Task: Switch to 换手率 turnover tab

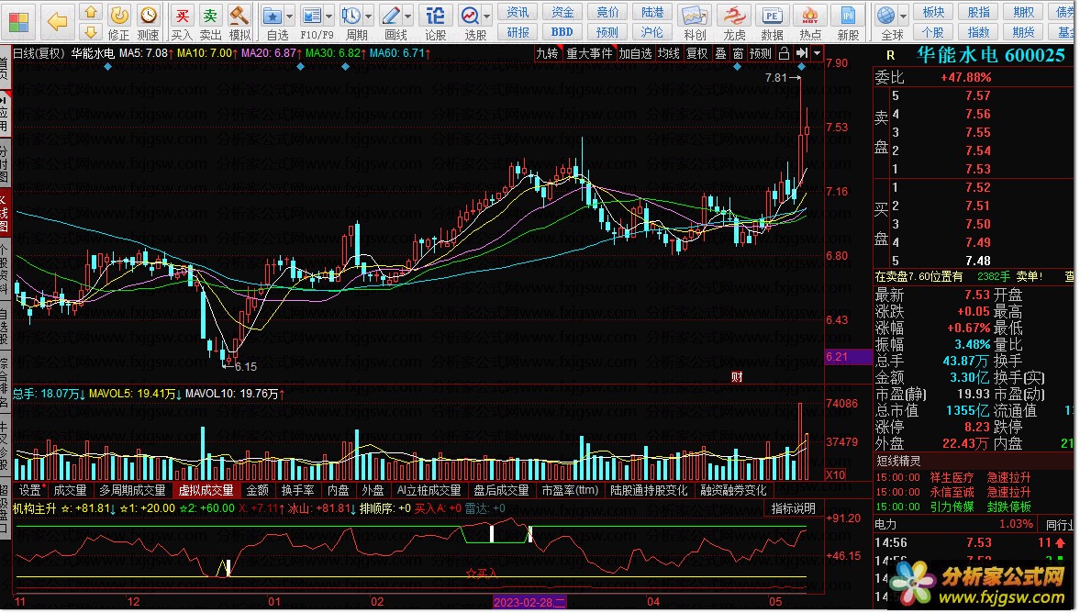Action: point(297,490)
